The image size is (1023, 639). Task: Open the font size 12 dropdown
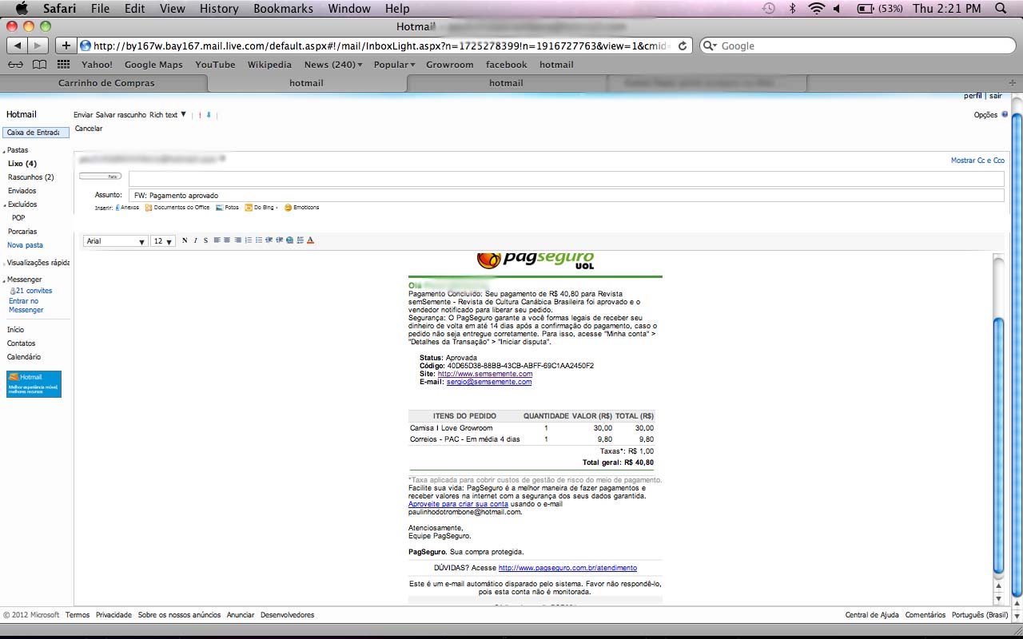[x=163, y=240]
